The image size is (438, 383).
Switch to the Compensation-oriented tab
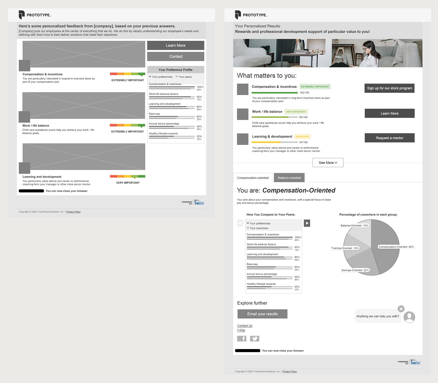tap(253, 178)
